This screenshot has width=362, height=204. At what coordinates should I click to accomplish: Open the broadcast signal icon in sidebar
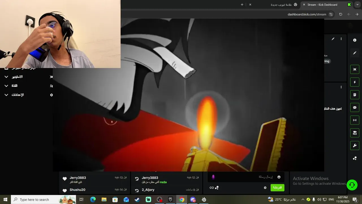pos(355,120)
